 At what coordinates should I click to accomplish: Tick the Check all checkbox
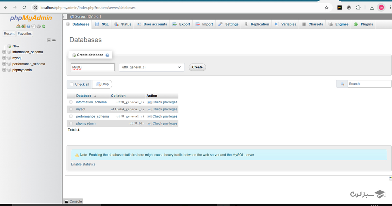pyautogui.click(x=72, y=84)
